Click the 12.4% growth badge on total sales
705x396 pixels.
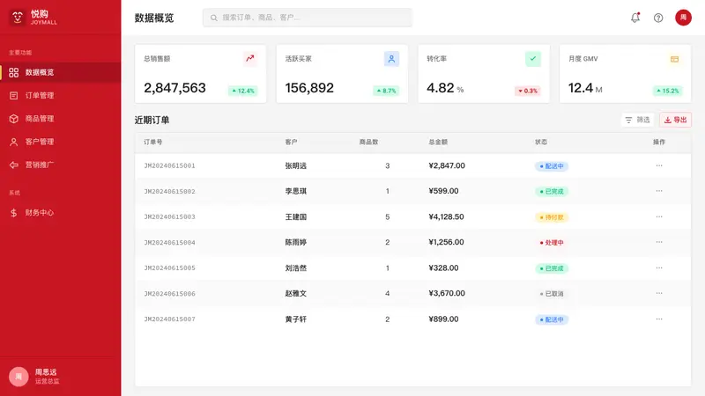click(x=243, y=91)
